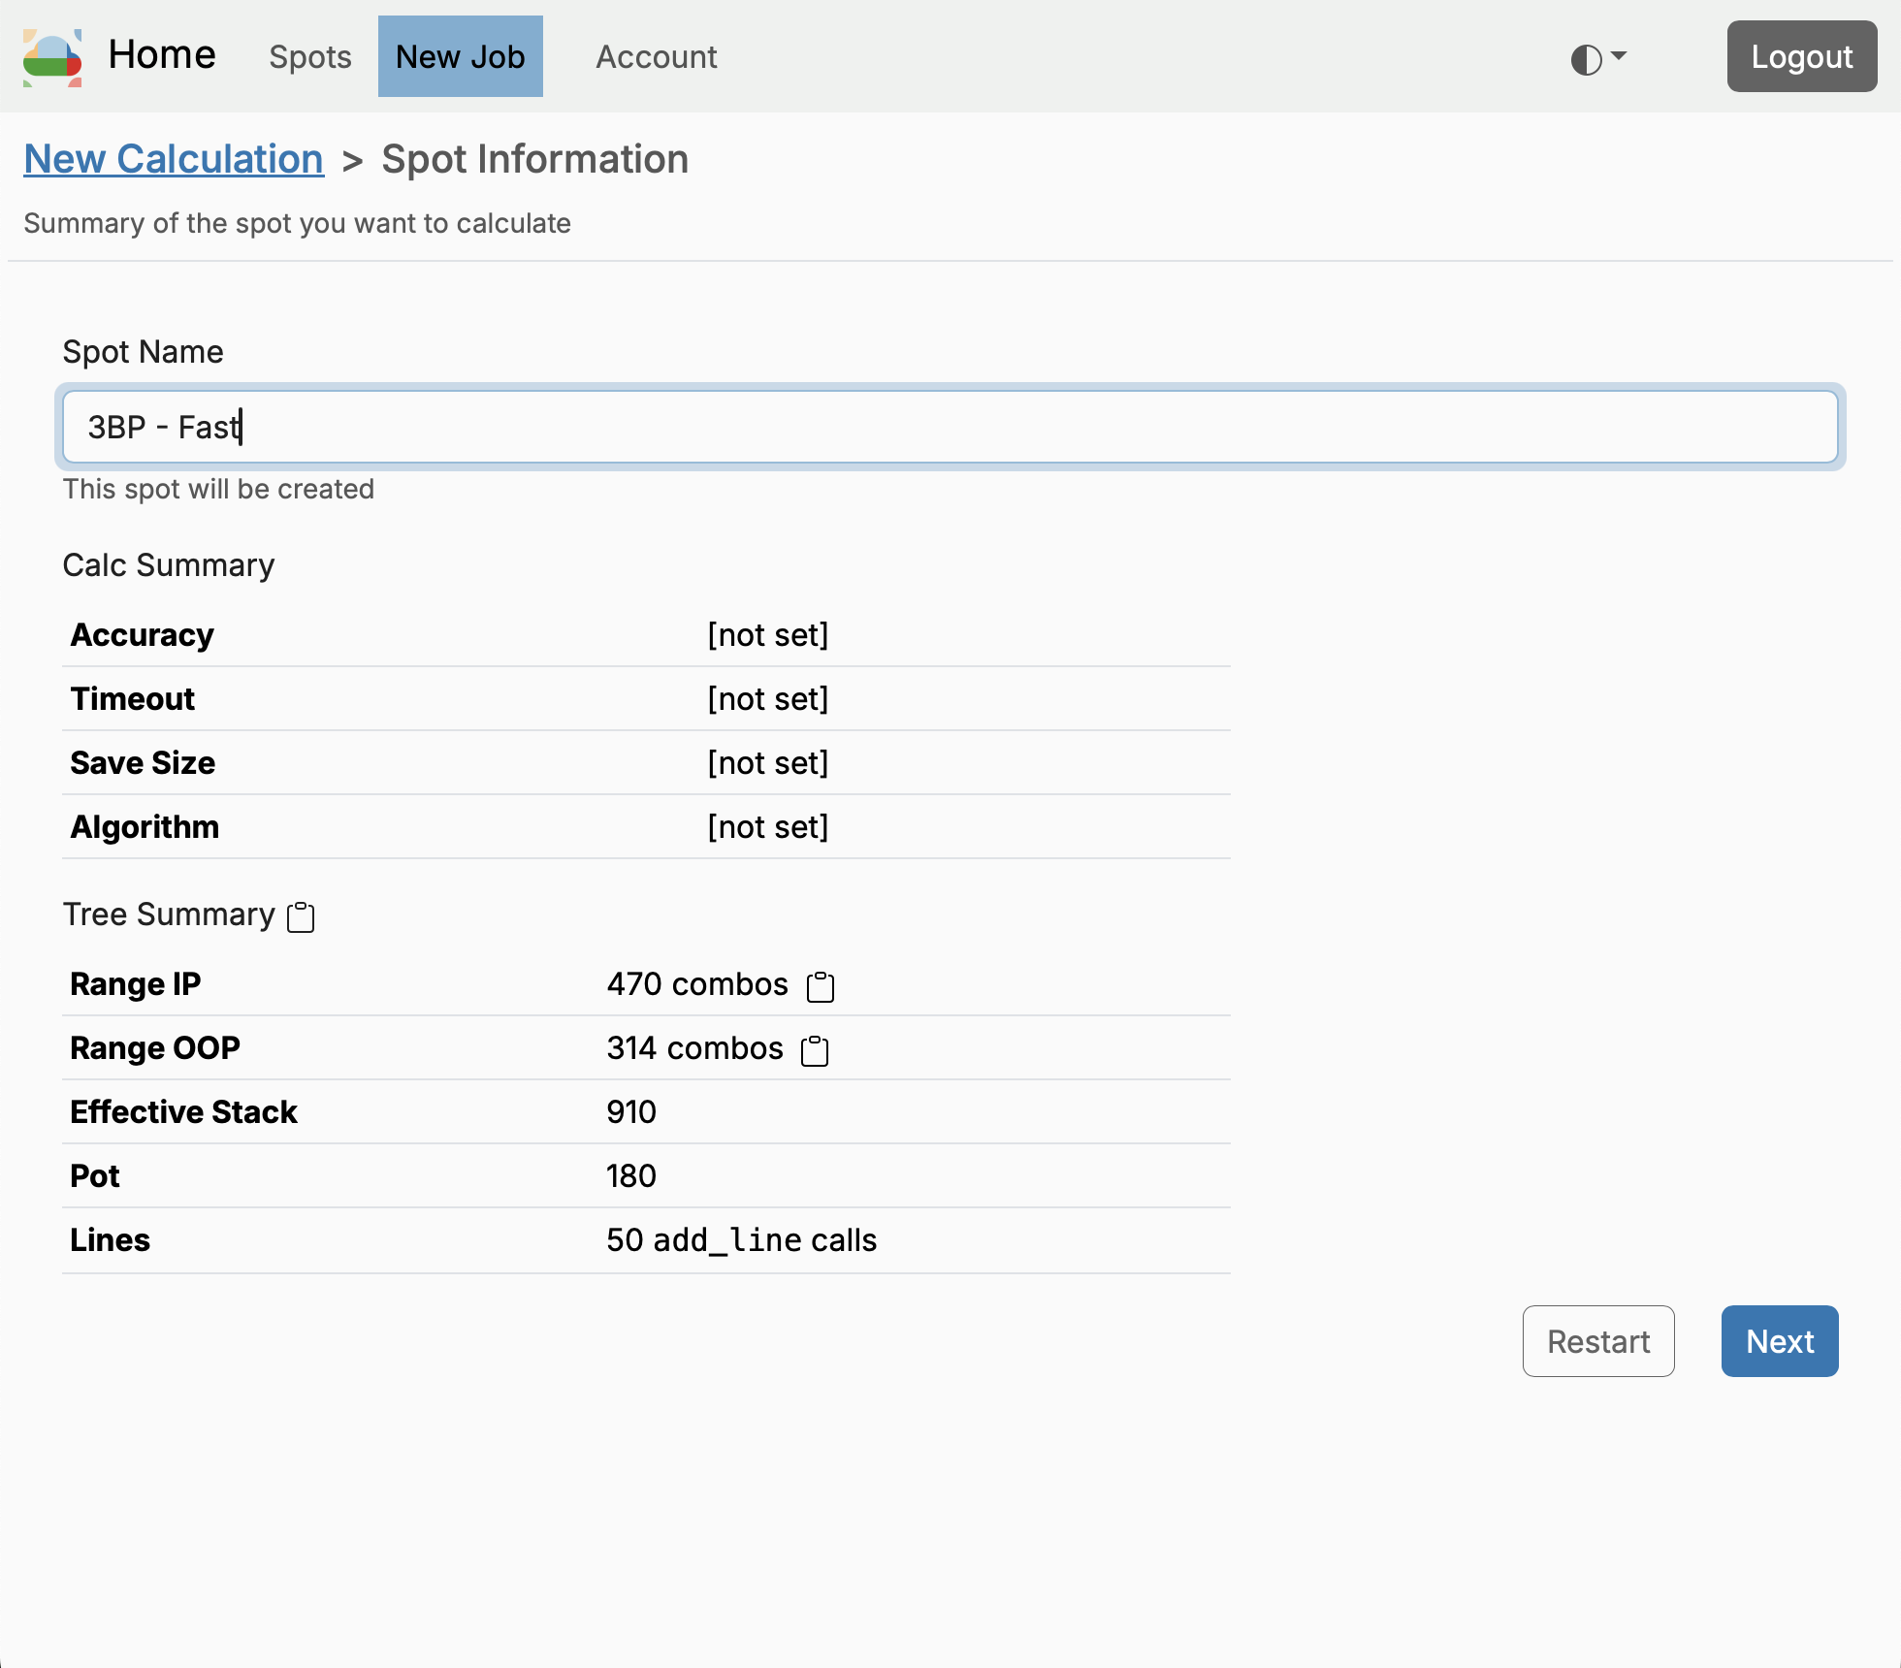Open the Account page
This screenshot has width=1901, height=1668.
[657, 57]
